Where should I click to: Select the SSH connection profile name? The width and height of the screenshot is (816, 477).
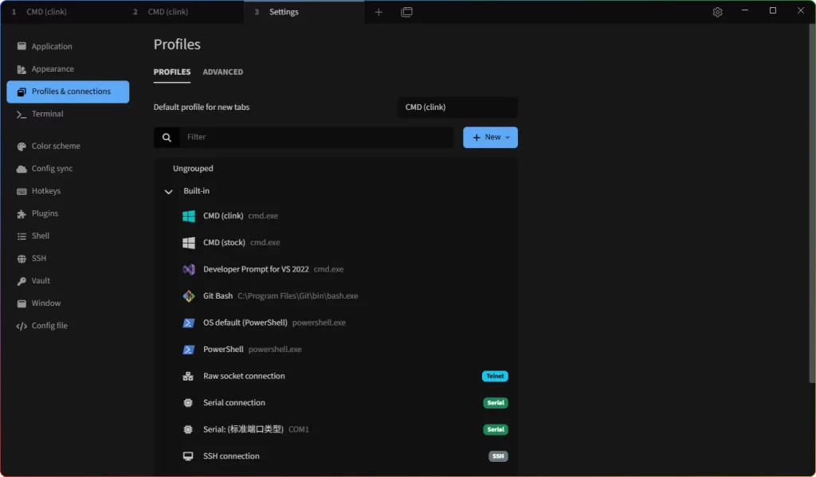tap(231, 456)
